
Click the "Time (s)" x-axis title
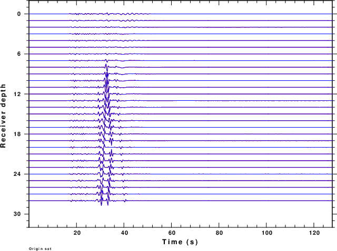180,242
